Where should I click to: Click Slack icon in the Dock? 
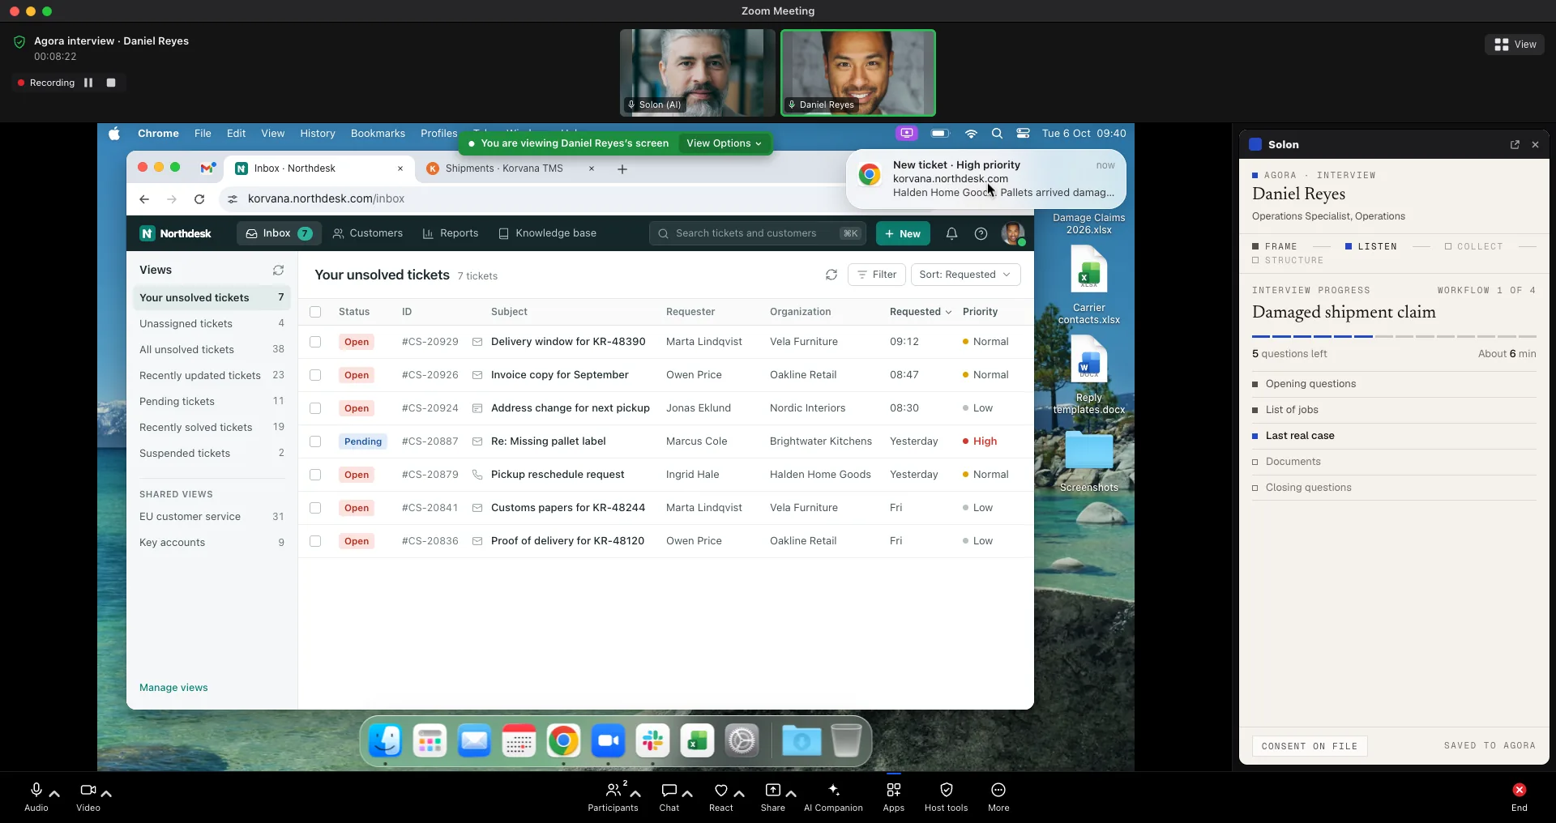[x=652, y=740]
